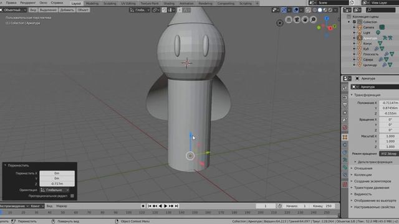Open the Object properties tab
The height and width of the screenshot is (224, 399).
(345, 137)
